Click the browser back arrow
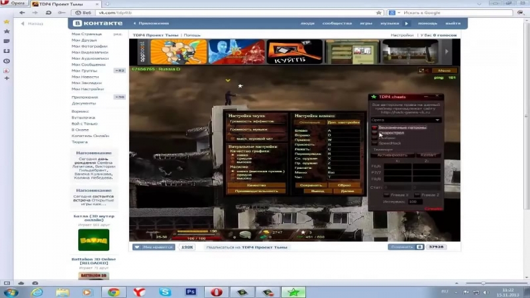The height and width of the screenshot is (298, 530). [x=22, y=13]
